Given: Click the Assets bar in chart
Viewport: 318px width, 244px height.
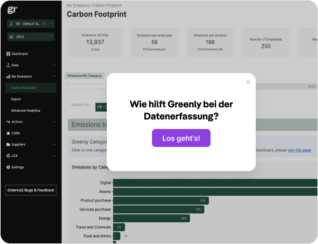Looking at the screenshot, I should coord(215,192).
